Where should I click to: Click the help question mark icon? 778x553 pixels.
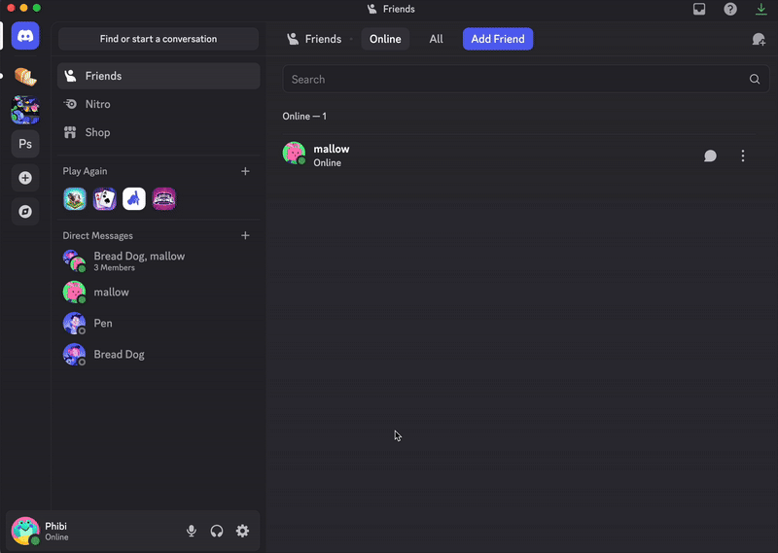[x=730, y=9]
